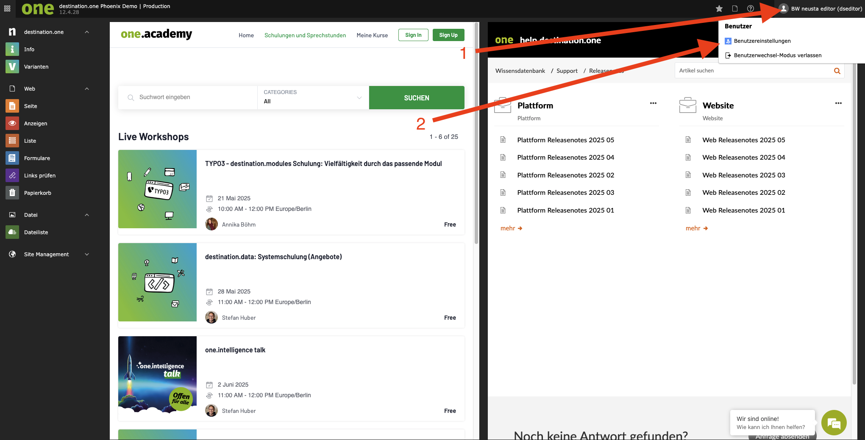
Task: Click Wissensdatenbank breadcrumb
Action: (520, 71)
